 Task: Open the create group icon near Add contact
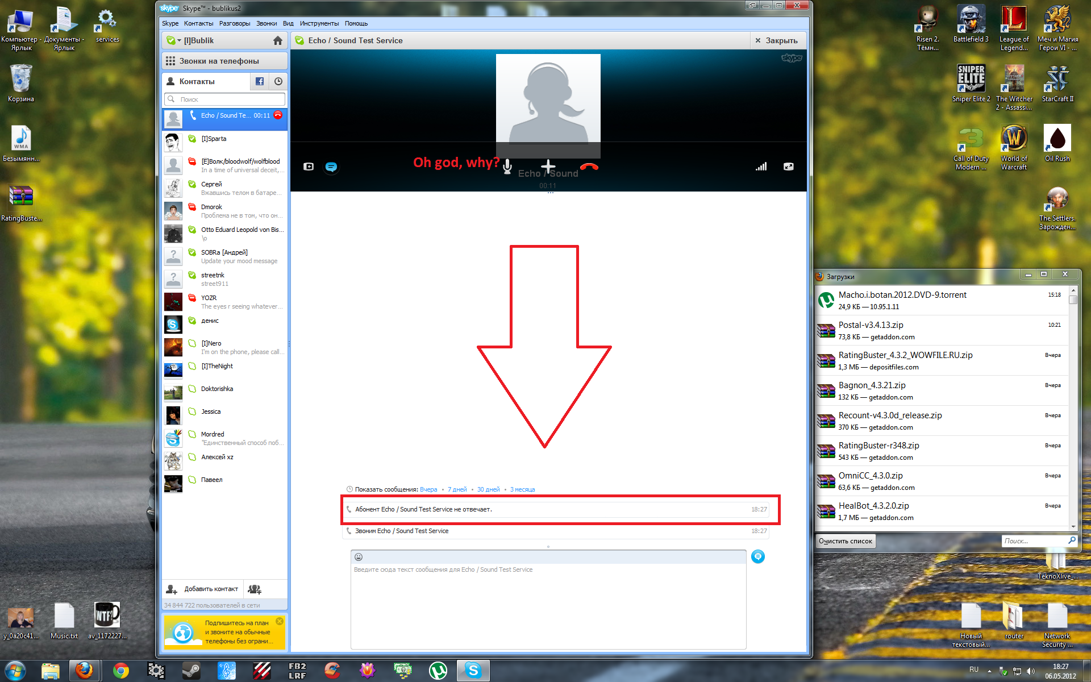(255, 589)
